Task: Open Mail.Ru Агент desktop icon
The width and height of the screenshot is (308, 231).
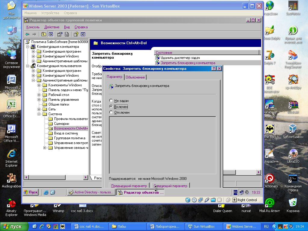Action: click(269, 205)
